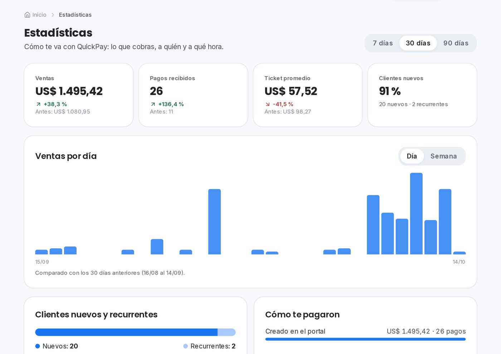Click the 'Nuevos: 20' legend label

point(60,346)
